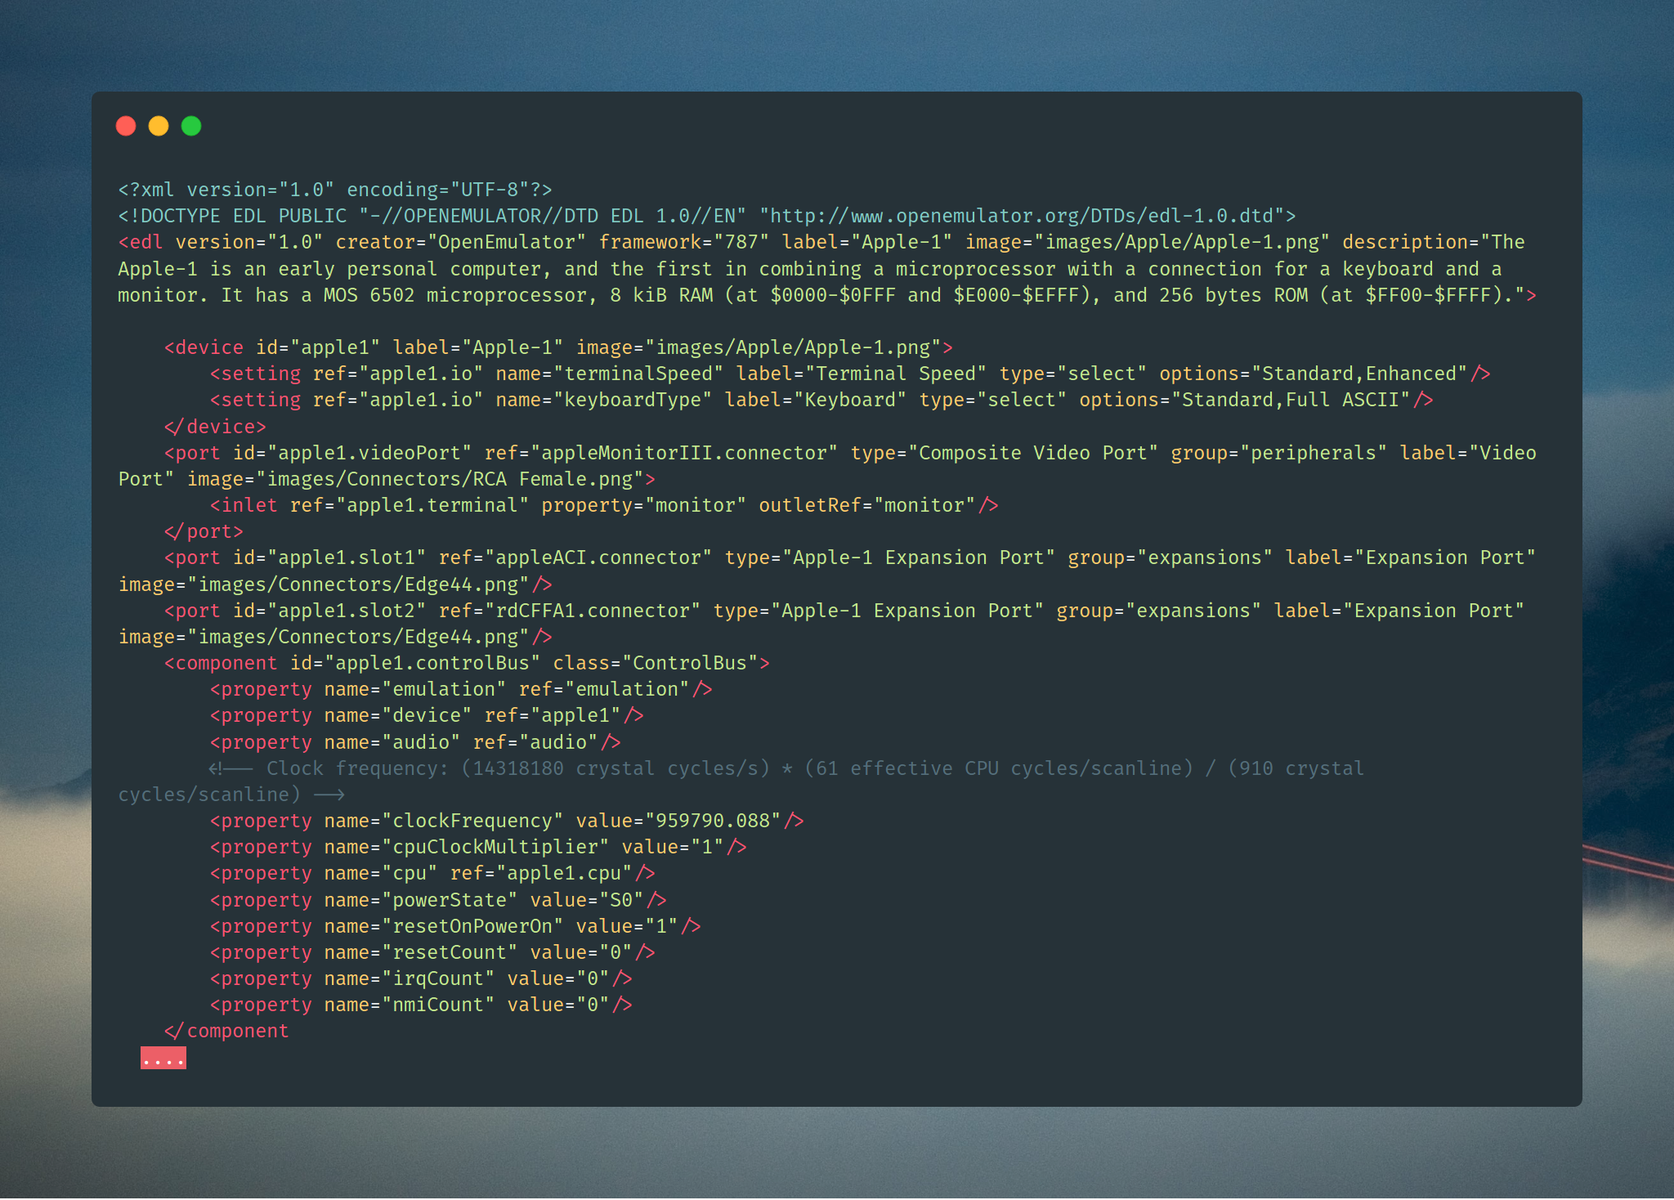The height and width of the screenshot is (1200, 1674).
Task: Click ref="appleMonitorIII.connector" attribute
Action: click(661, 453)
